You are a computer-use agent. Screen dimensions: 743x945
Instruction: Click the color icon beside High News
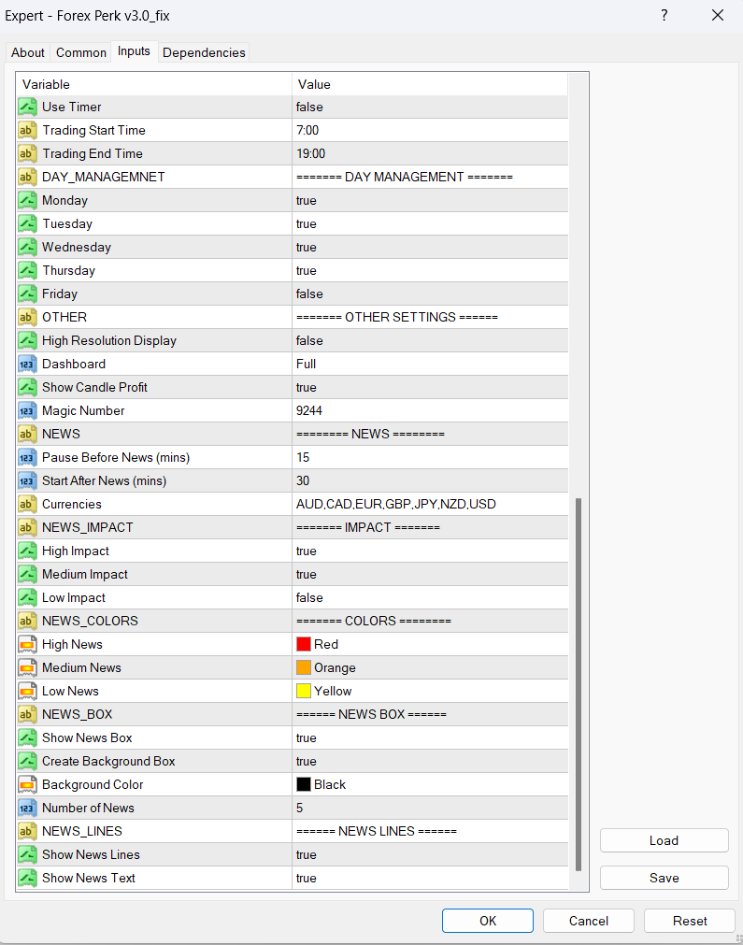(x=28, y=644)
